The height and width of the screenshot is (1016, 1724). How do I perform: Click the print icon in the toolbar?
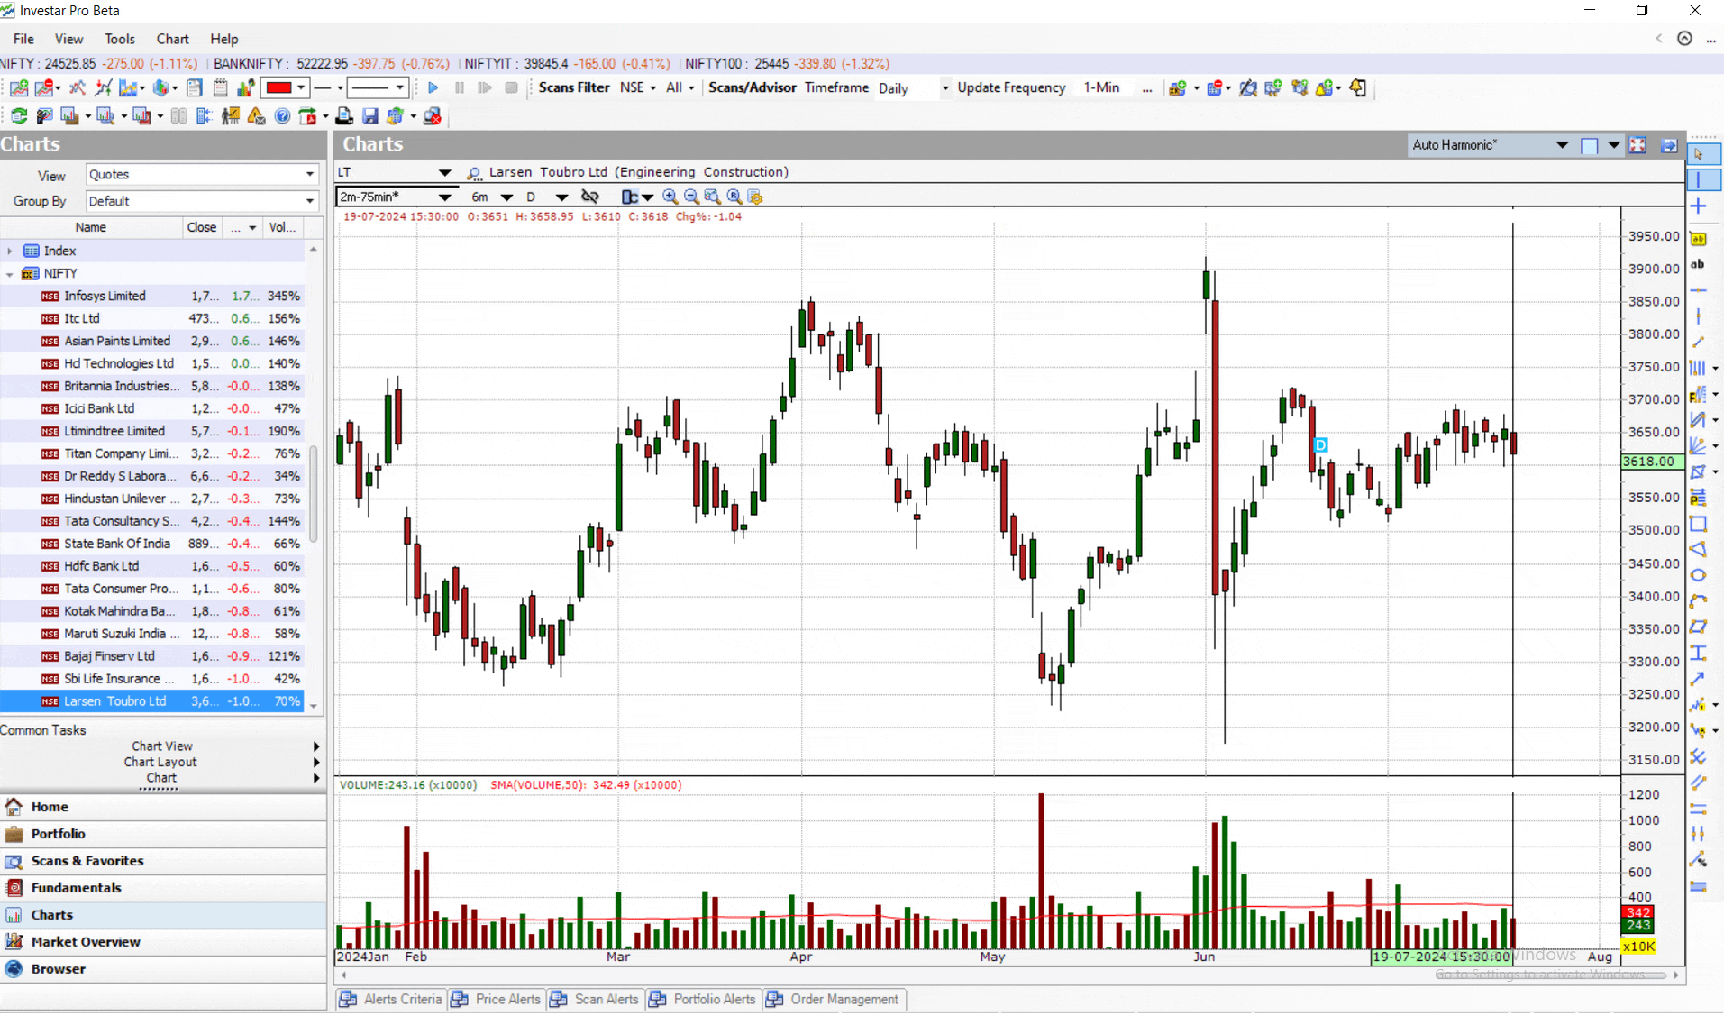click(x=344, y=116)
